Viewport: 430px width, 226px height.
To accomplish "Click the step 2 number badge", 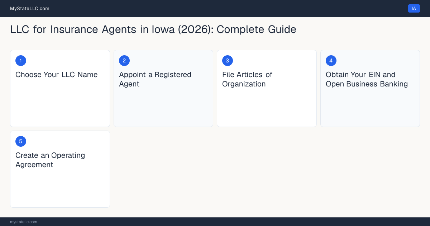I will point(124,61).
